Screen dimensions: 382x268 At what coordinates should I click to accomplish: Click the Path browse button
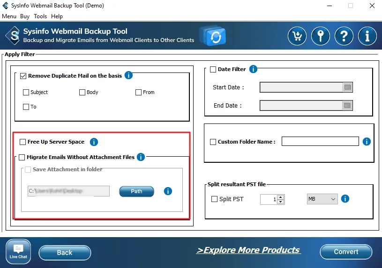pos(136,191)
